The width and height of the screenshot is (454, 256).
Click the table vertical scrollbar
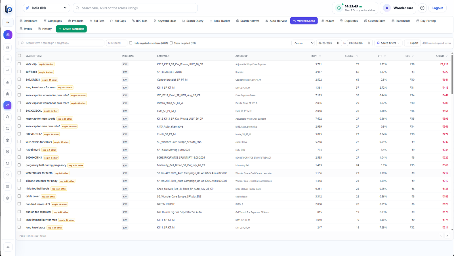coord(452,74)
